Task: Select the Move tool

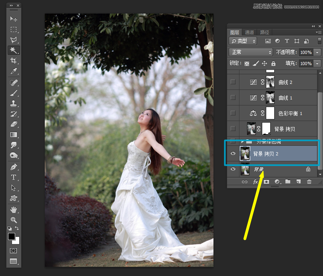Action: pos(13,18)
